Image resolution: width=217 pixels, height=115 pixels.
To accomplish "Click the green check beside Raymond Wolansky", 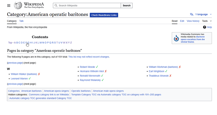I will (103, 80).
